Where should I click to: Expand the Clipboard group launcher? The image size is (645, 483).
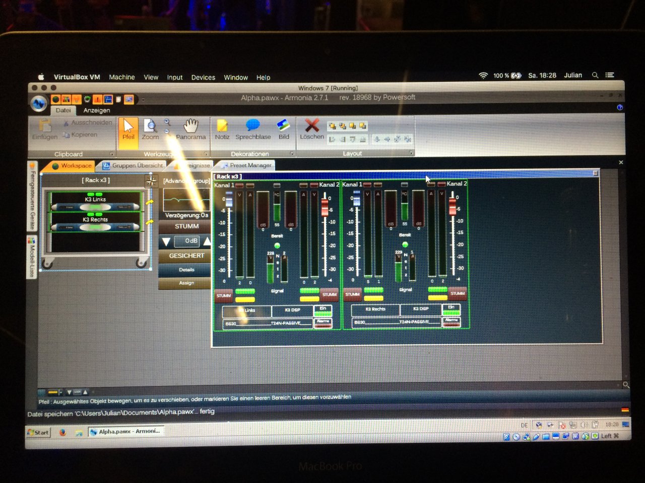click(x=112, y=154)
